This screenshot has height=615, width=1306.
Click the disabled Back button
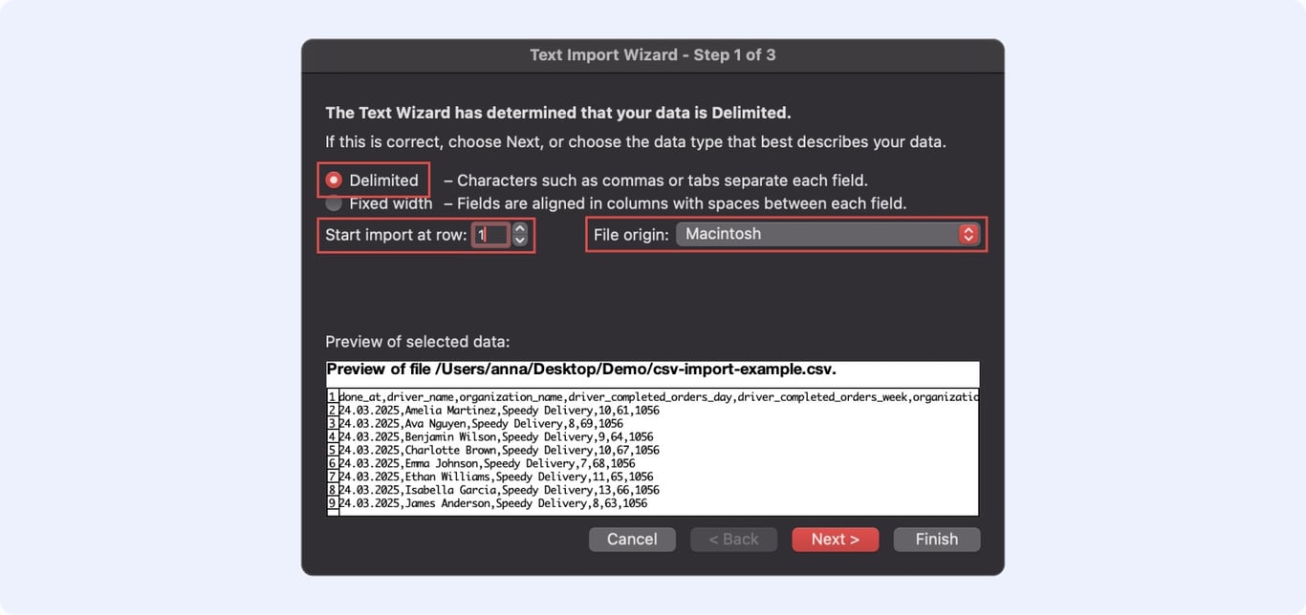(x=734, y=540)
